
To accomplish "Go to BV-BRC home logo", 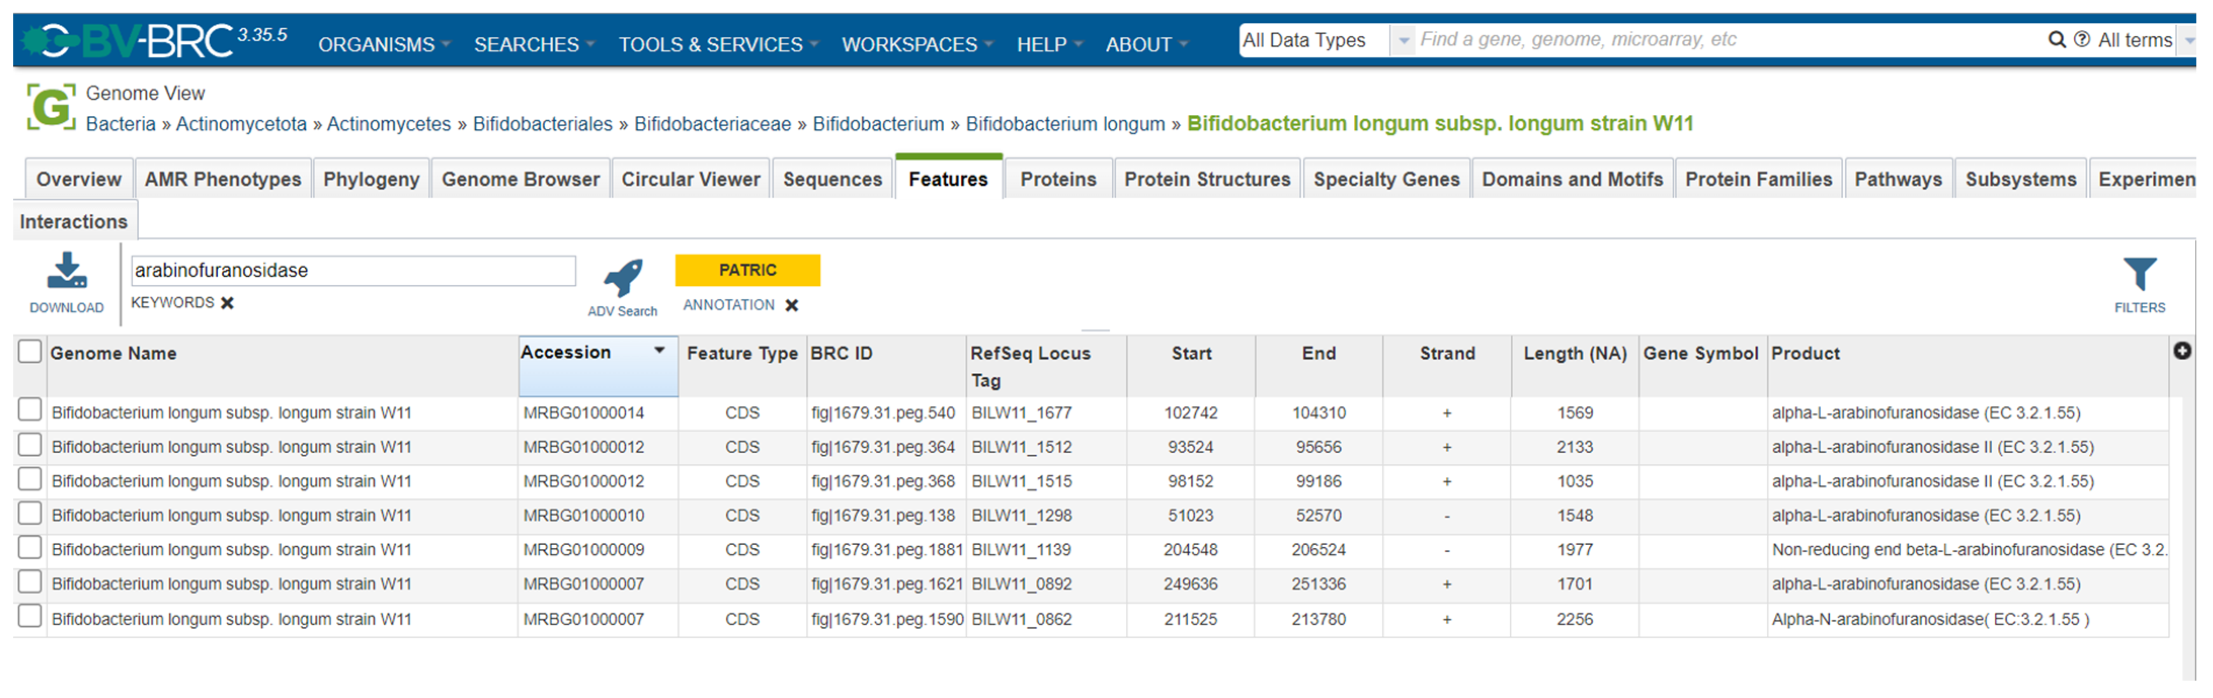I will [x=129, y=40].
